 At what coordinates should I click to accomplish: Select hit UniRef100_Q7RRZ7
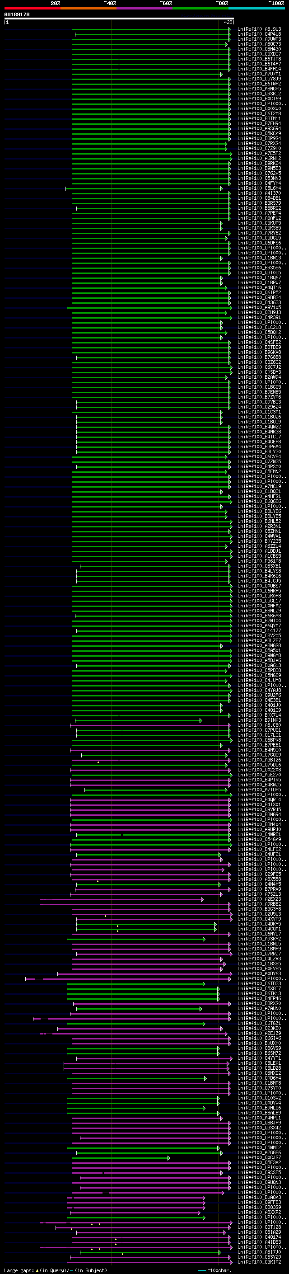point(259,954)
